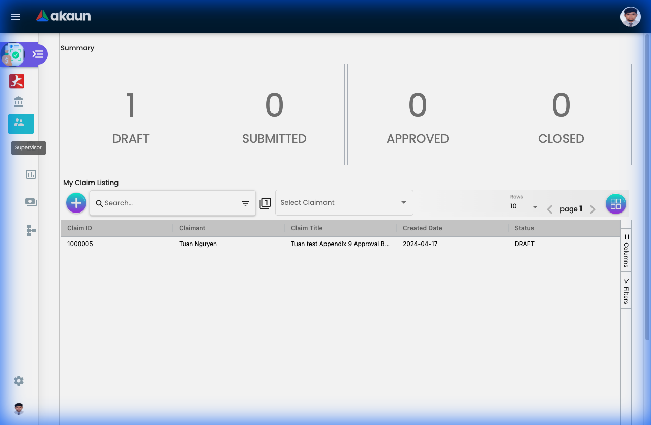651x425 pixels.
Task: Open next page with right chevron arrow
Action: click(x=592, y=209)
